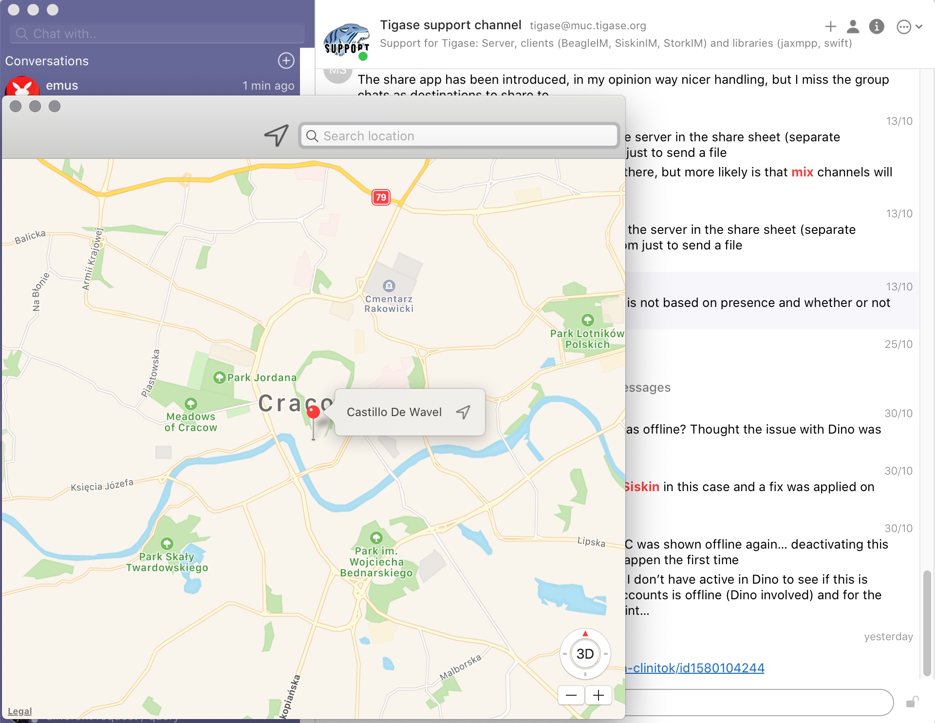Zoom out the map with minus button

(x=571, y=695)
